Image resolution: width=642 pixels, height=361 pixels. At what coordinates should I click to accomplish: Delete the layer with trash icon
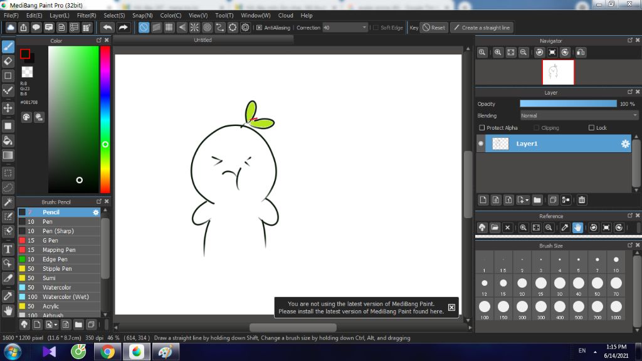point(582,200)
